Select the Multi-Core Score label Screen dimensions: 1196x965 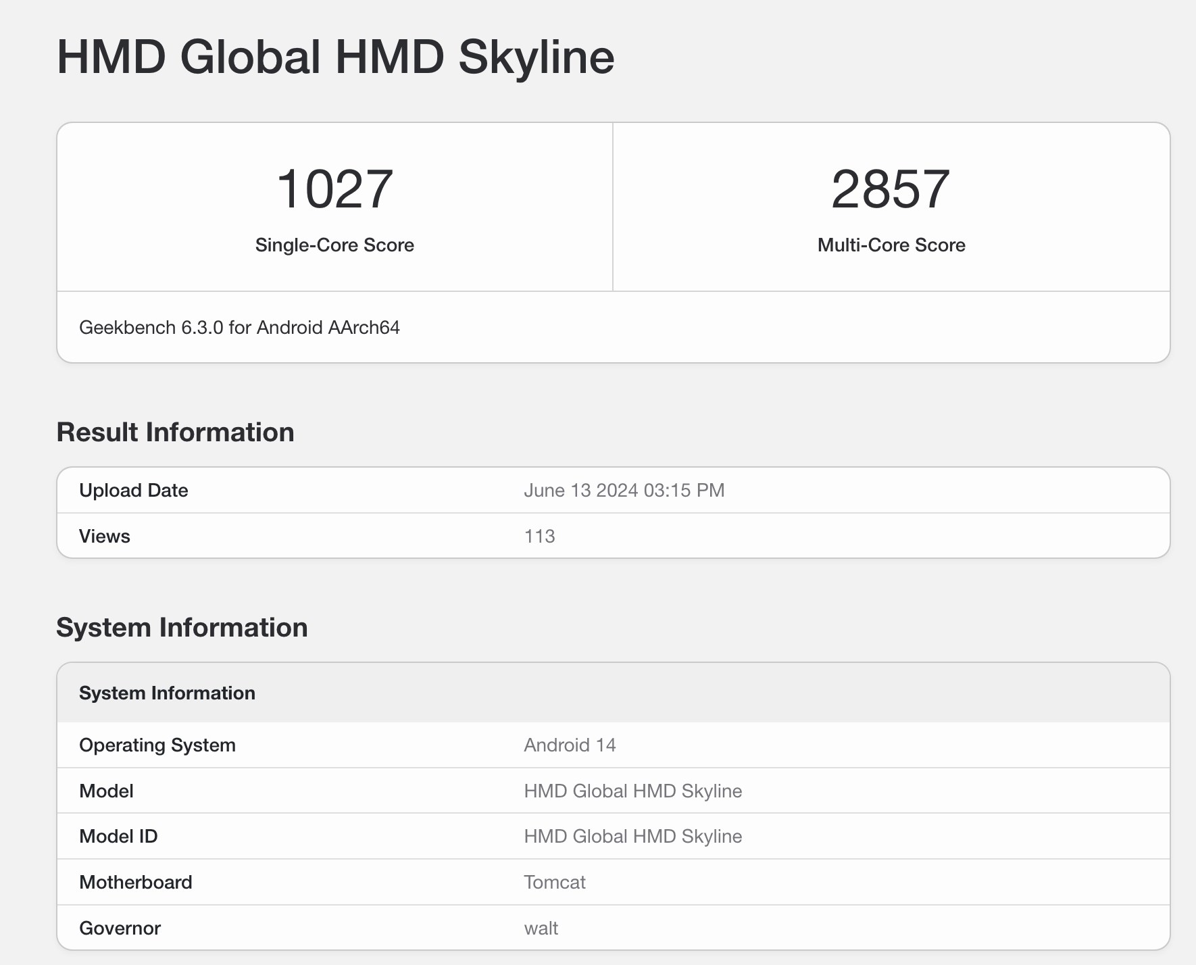point(891,245)
